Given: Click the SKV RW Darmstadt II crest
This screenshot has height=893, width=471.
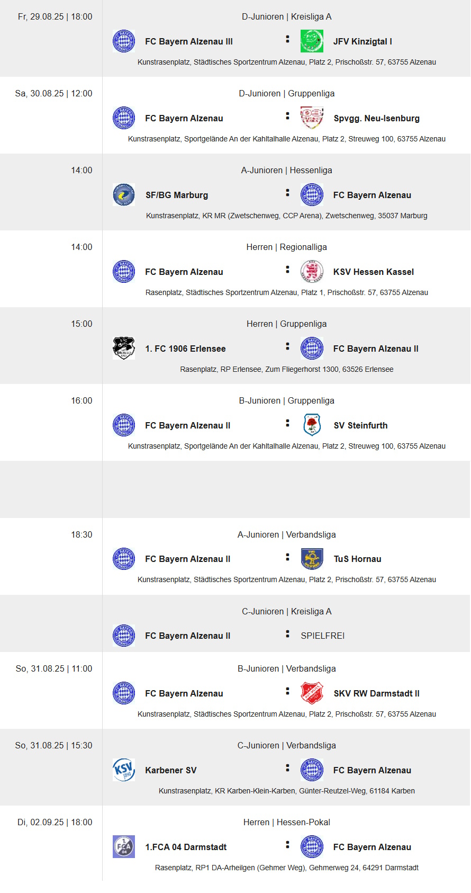Looking at the screenshot, I should [312, 693].
